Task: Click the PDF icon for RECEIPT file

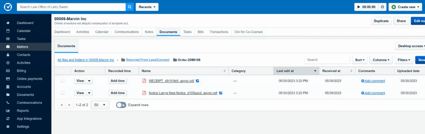Action: (x=144, y=81)
